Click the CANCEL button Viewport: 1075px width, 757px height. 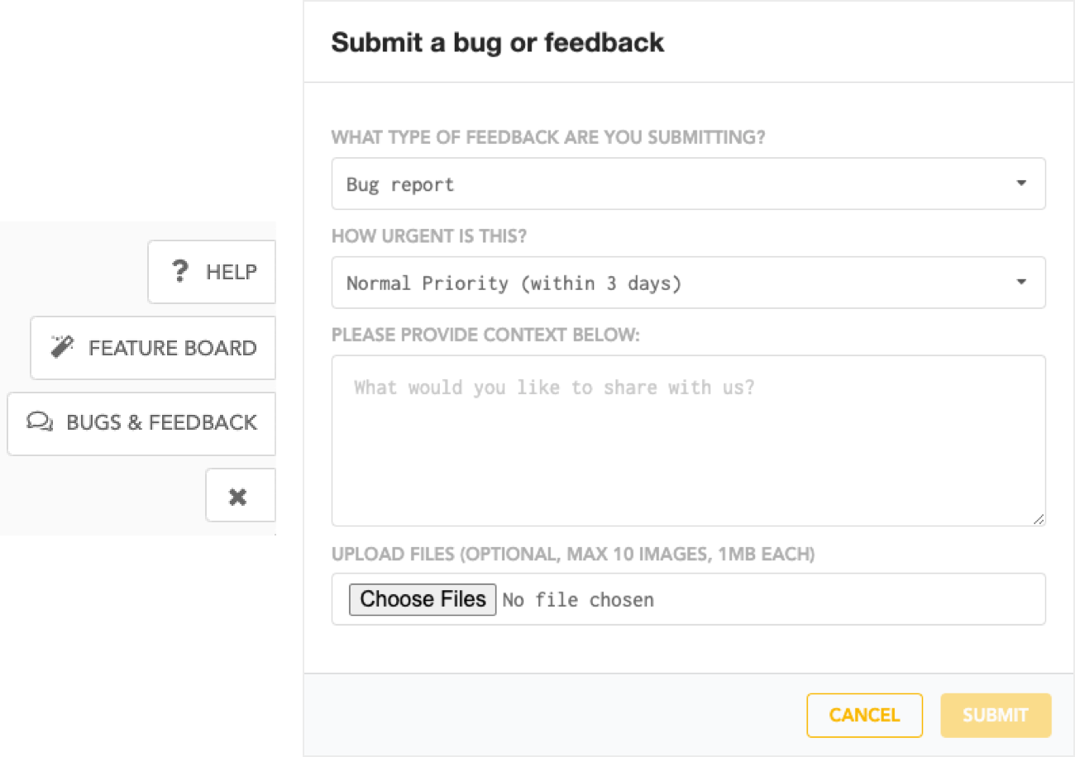[x=864, y=715]
